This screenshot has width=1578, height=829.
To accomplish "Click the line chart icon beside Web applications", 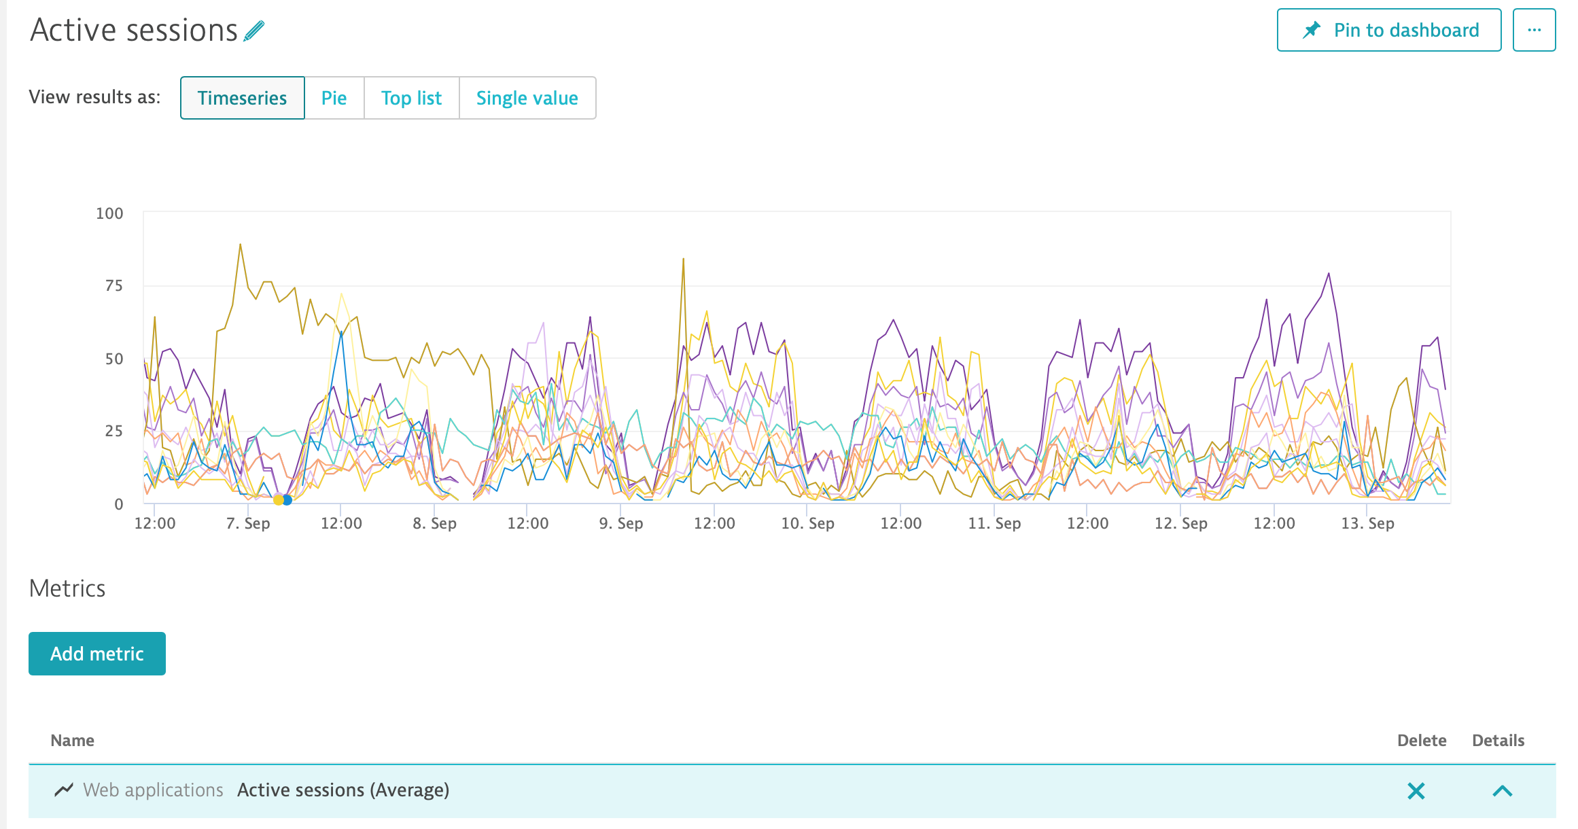I will click(64, 790).
